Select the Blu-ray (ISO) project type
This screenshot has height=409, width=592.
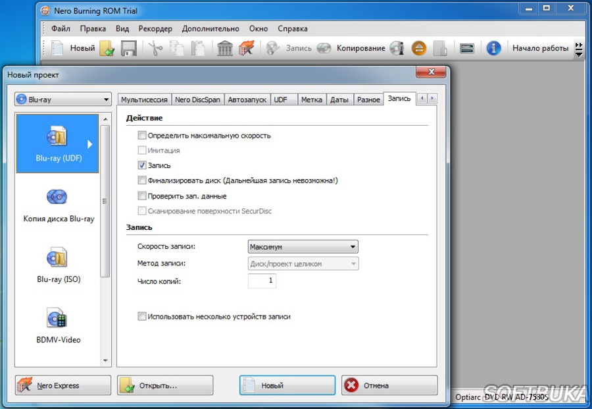click(x=59, y=265)
